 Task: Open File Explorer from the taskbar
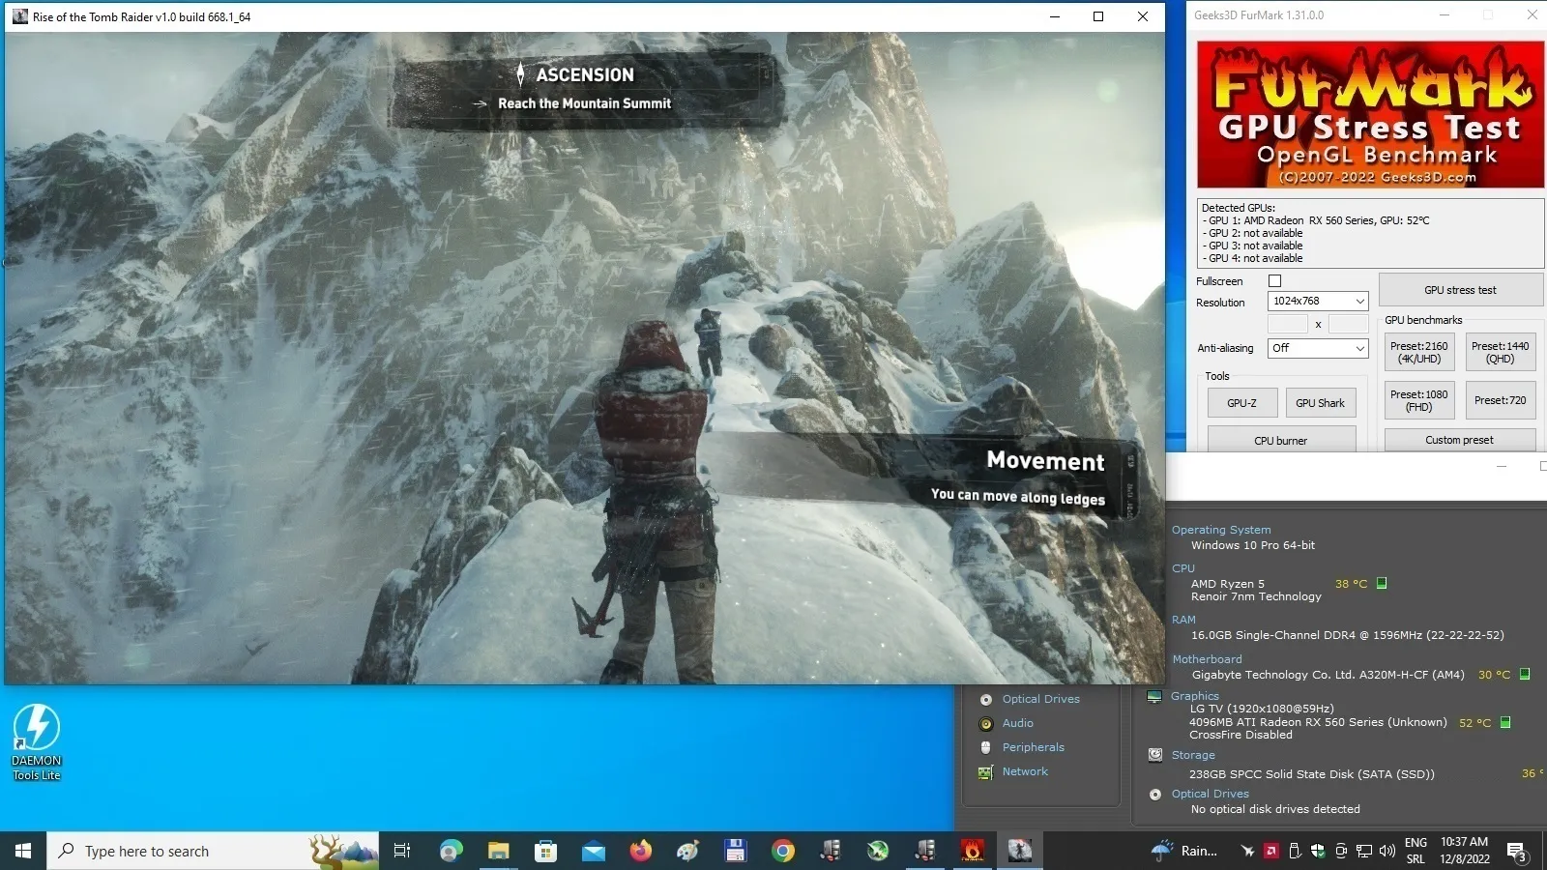pyautogui.click(x=498, y=851)
